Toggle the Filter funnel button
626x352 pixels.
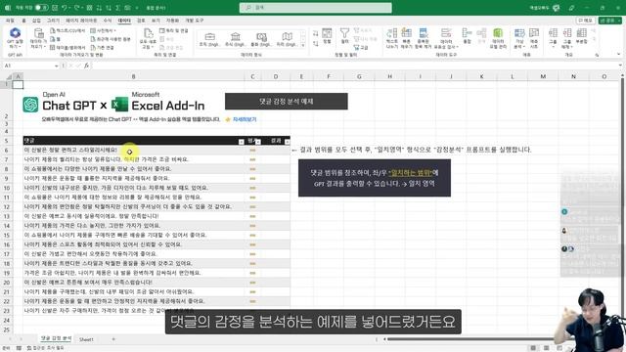(344, 36)
